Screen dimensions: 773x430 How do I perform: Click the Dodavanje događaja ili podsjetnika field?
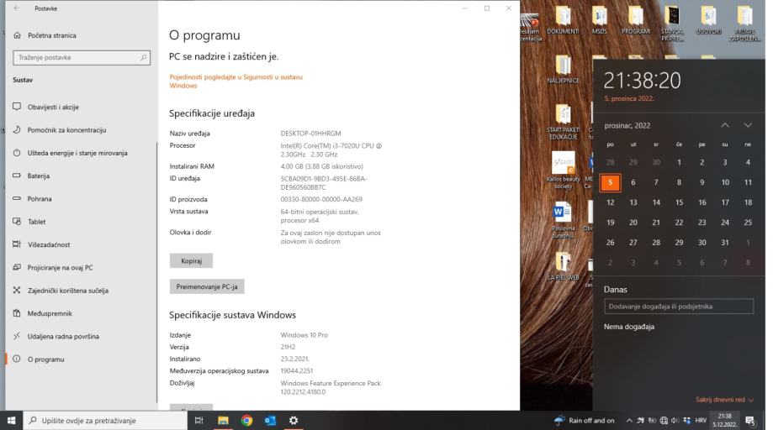(679, 307)
